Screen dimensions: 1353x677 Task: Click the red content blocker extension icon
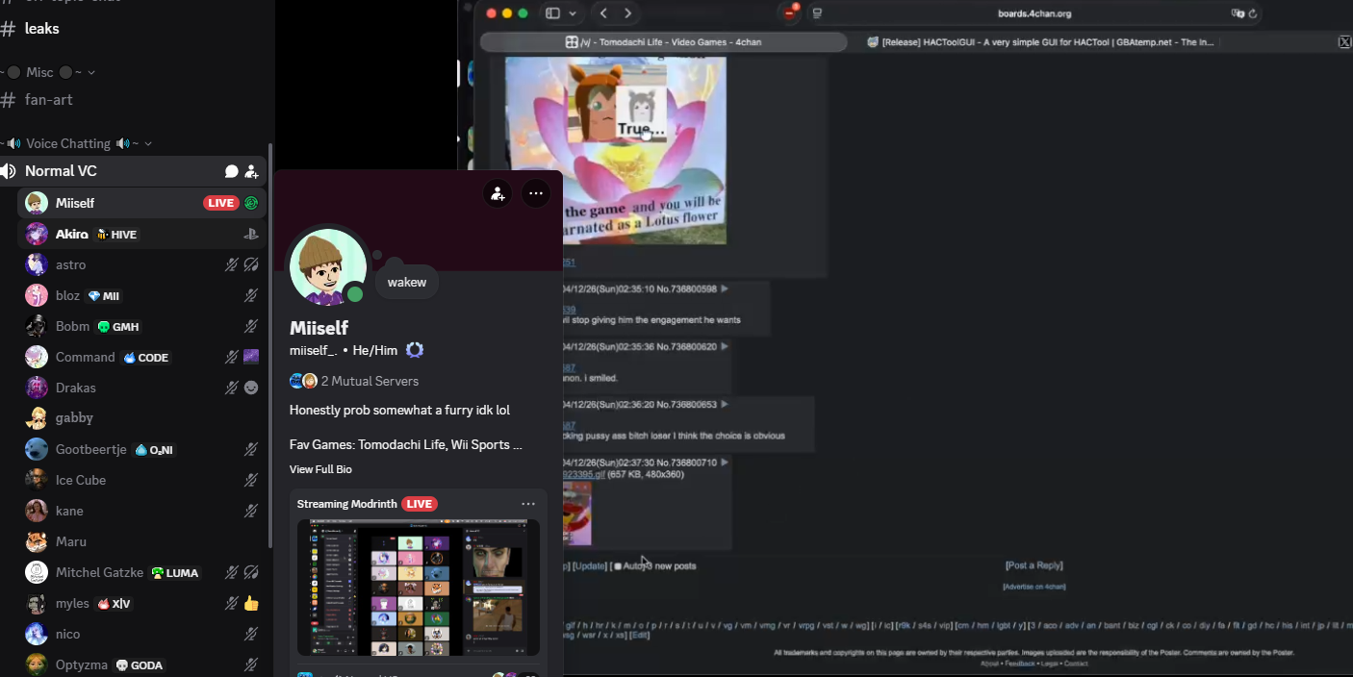(x=791, y=13)
